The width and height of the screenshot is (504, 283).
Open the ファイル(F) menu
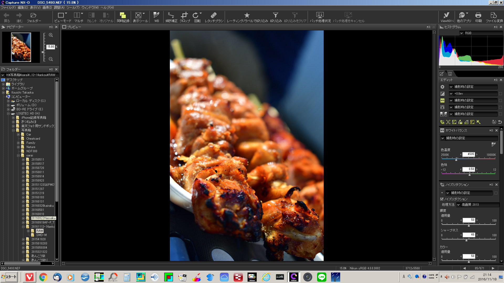tap(8, 8)
